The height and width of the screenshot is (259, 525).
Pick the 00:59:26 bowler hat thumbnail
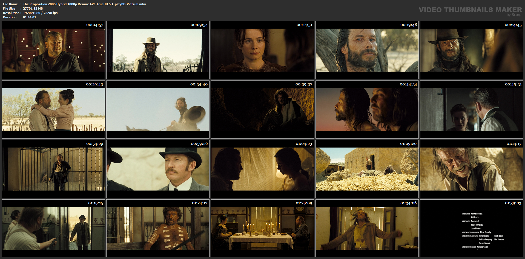click(158, 169)
